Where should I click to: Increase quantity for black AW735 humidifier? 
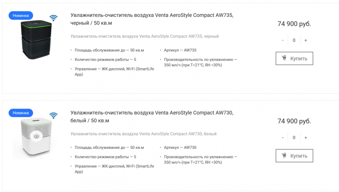click(x=306, y=40)
